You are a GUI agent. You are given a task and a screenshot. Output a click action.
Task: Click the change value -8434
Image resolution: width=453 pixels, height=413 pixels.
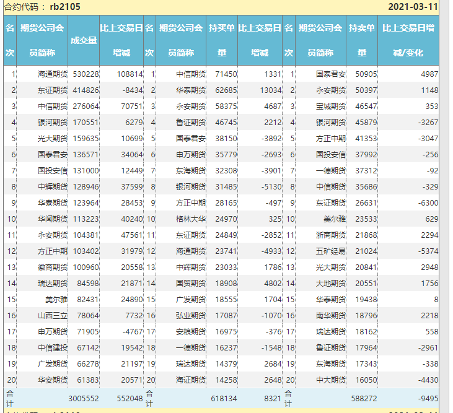[x=133, y=90]
